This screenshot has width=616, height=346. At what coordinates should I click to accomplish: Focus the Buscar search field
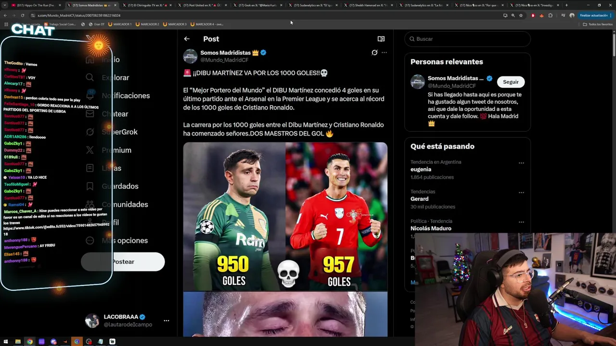467,39
